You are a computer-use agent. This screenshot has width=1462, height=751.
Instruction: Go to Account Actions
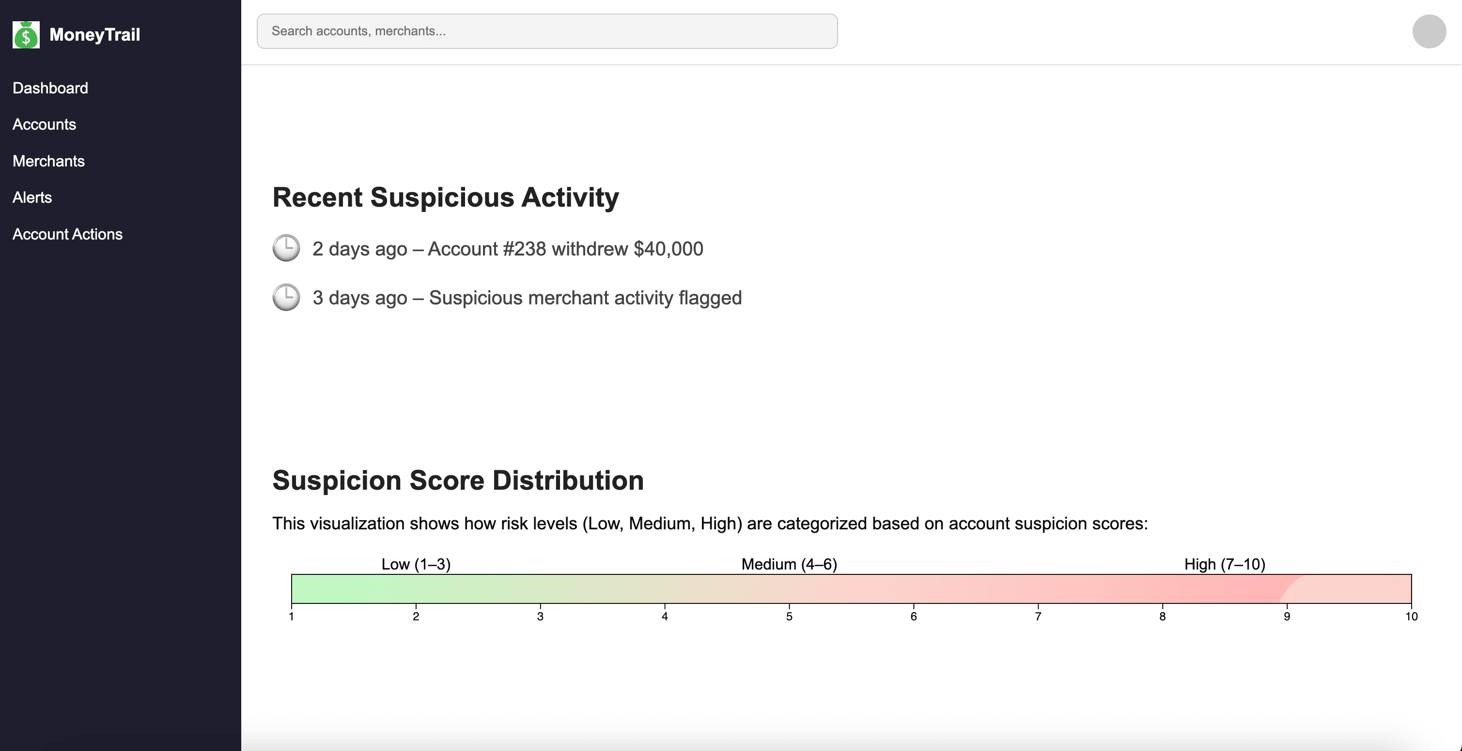[67, 234]
